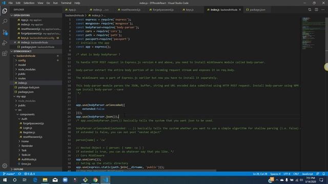The width and height of the screenshot is (328, 184).
Task: Open the Selection menu
Action: 29,3
